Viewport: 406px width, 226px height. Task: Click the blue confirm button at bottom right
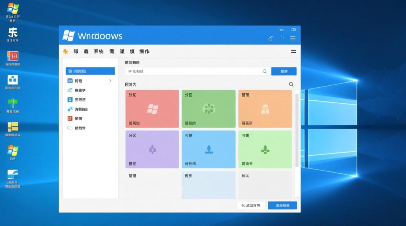(x=283, y=205)
